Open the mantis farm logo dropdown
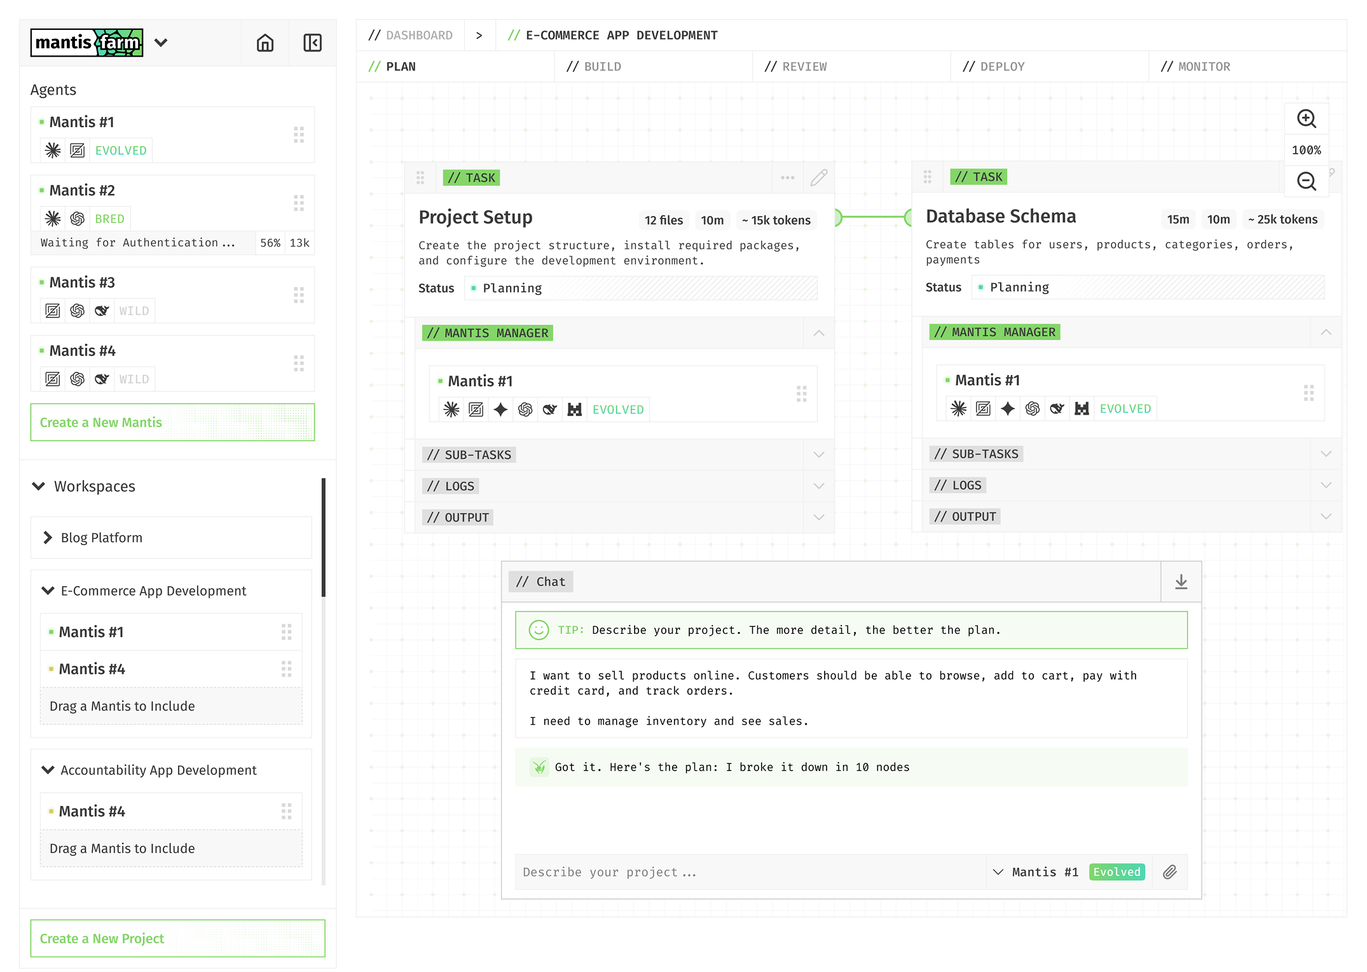The height and width of the screenshot is (972, 1367). click(161, 43)
